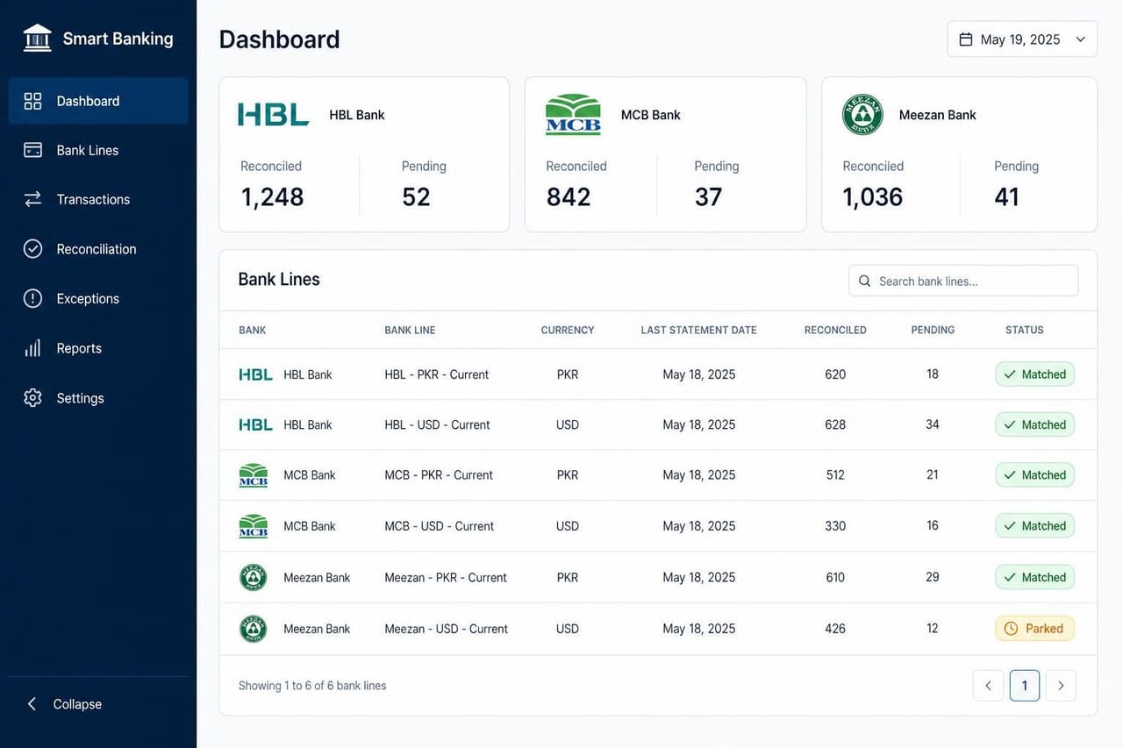
Task: Click the Meezan Bank logo in summary card
Action: coord(862,114)
